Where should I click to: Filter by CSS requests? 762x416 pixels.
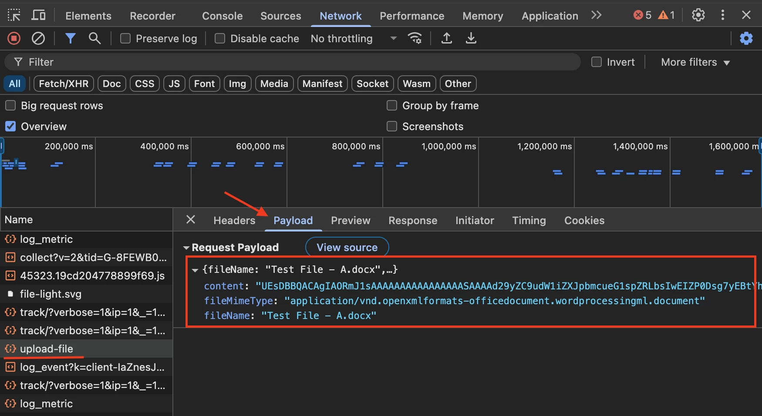coord(145,84)
